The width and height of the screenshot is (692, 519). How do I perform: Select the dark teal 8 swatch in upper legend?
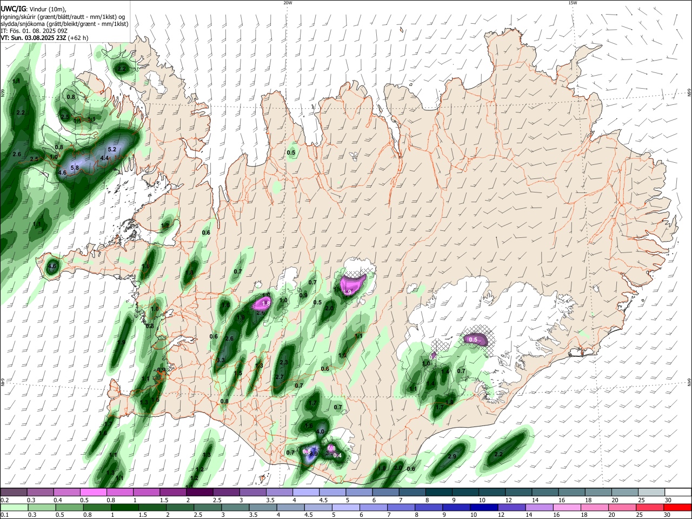[x=439, y=493]
